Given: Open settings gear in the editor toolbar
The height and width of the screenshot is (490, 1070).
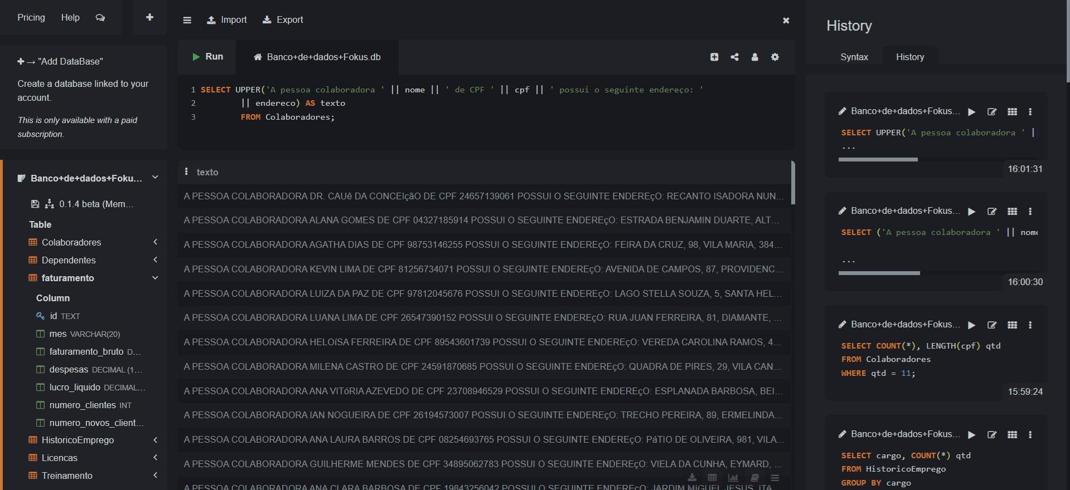Looking at the screenshot, I should [x=775, y=57].
